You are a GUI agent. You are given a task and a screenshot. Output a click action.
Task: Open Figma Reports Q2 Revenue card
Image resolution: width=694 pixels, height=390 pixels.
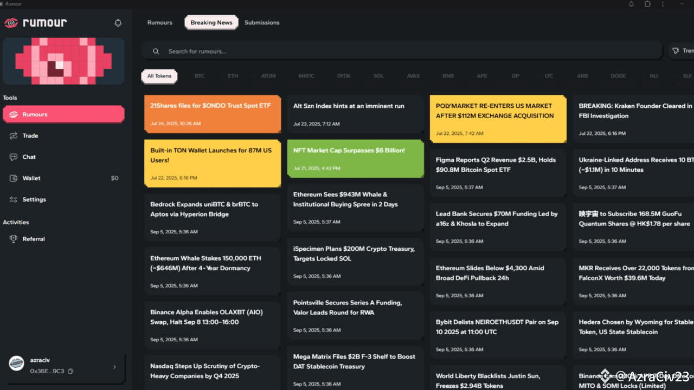click(498, 173)
